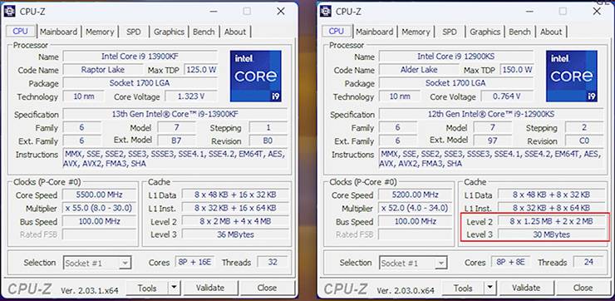
Task: Open Tools dropdown arrow in left window
Action: (x=175, y=288)
